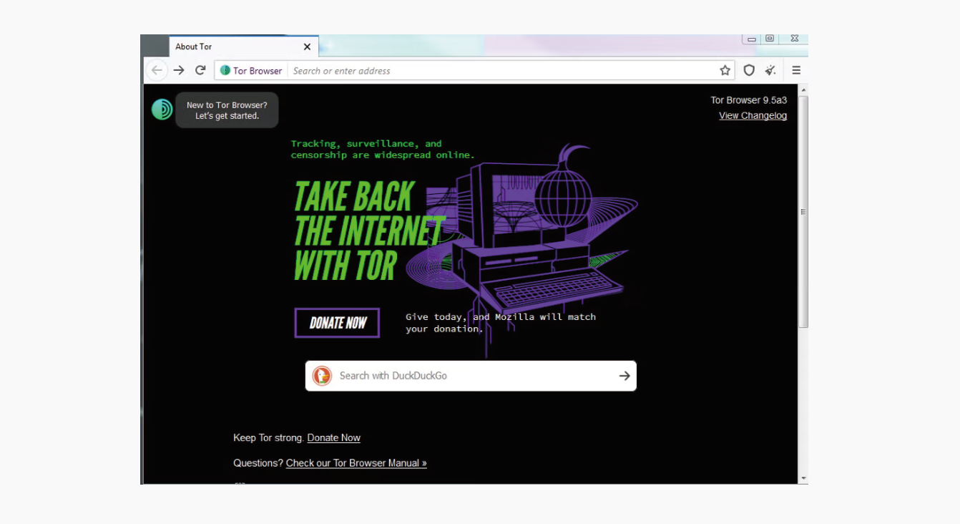Click the green Tor onion logo
This screenshot has width=960, height=524.
(162, 110)
